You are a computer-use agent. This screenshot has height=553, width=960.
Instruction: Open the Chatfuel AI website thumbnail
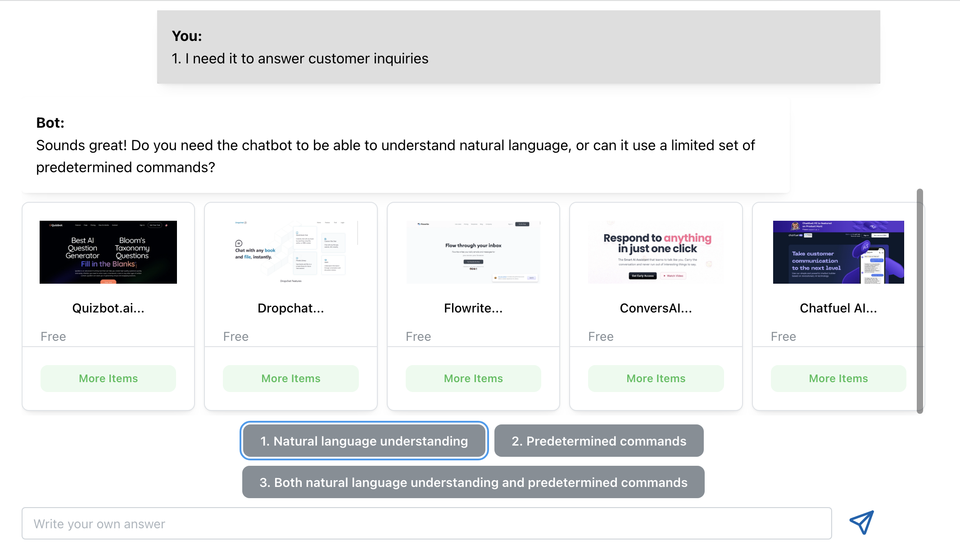click(x=838, y=252)
